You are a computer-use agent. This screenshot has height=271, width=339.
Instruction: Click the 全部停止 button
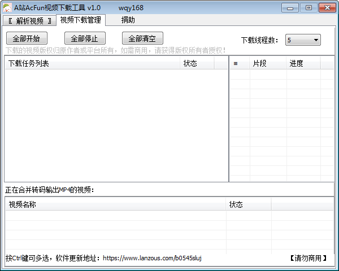84,38
